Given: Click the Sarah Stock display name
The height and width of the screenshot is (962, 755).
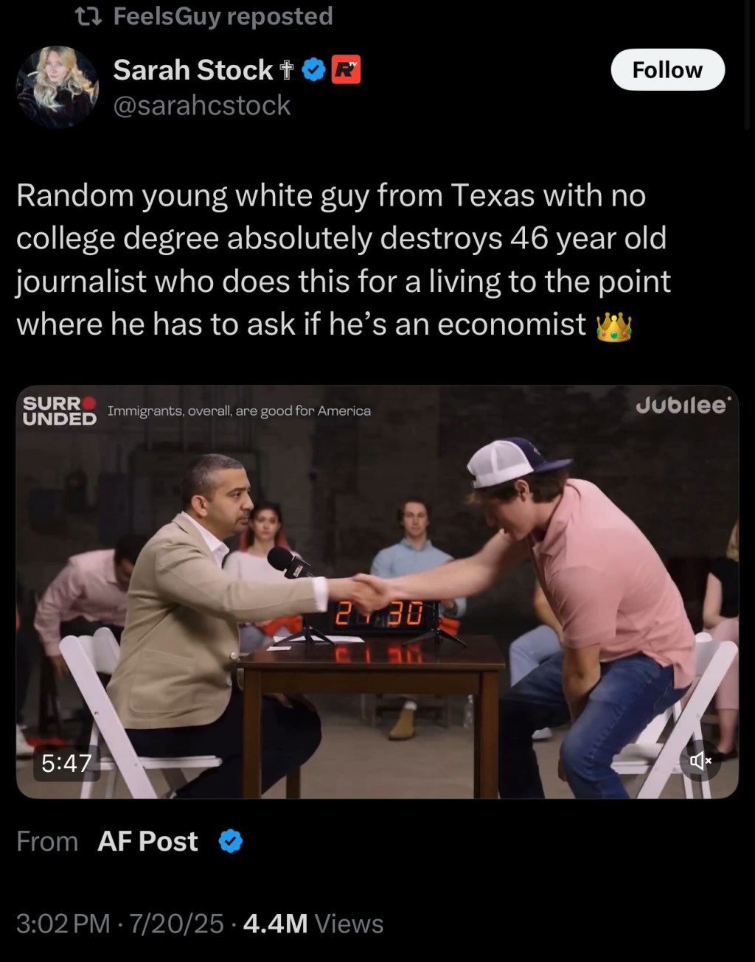Looking at the screenshot, I should (x=193, y=70).
